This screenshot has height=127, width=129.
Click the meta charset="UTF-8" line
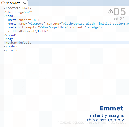tap(27, 20)
